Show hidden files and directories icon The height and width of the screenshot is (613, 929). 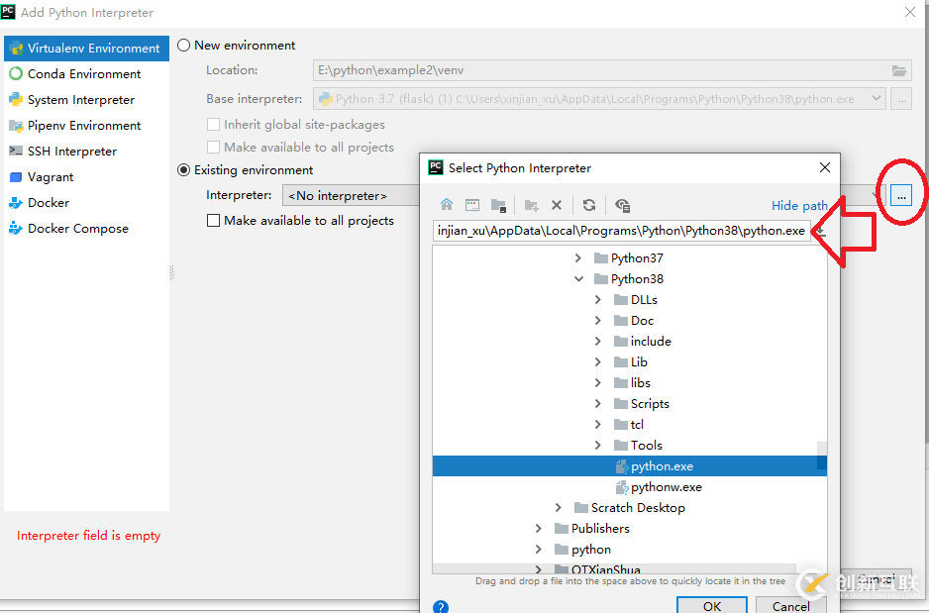pyautogui.click(x=622, y=206)
